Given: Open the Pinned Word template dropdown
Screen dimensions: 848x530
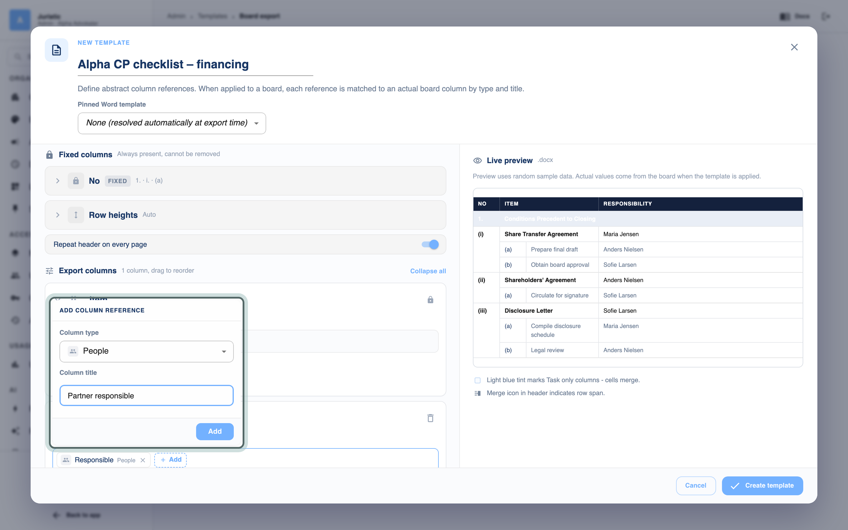Looking at the screenshot, I should (172, 123).
